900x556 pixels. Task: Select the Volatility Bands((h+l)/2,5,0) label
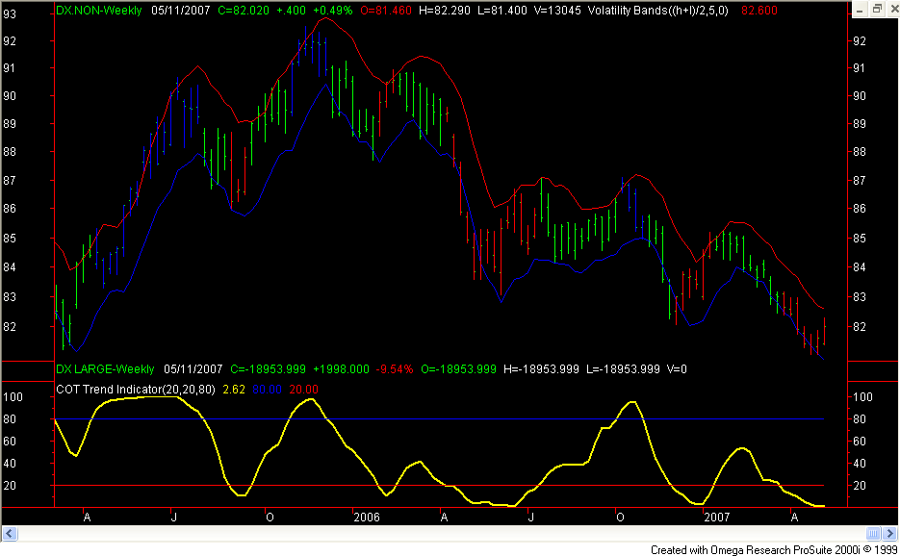click(x=657, y=11)
